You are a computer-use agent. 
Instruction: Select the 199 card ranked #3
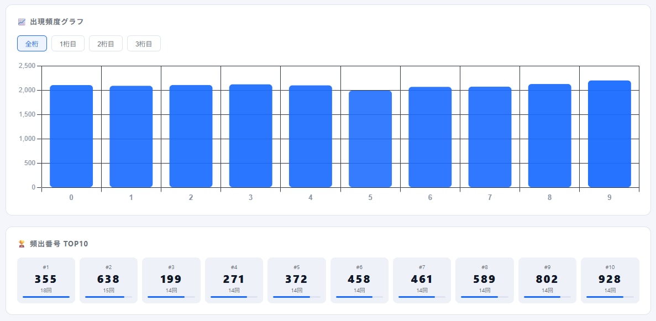coord(171,281)
